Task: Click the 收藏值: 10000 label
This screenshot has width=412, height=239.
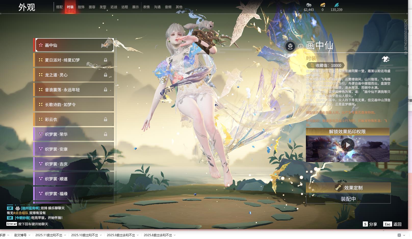Action: (328, 65)
